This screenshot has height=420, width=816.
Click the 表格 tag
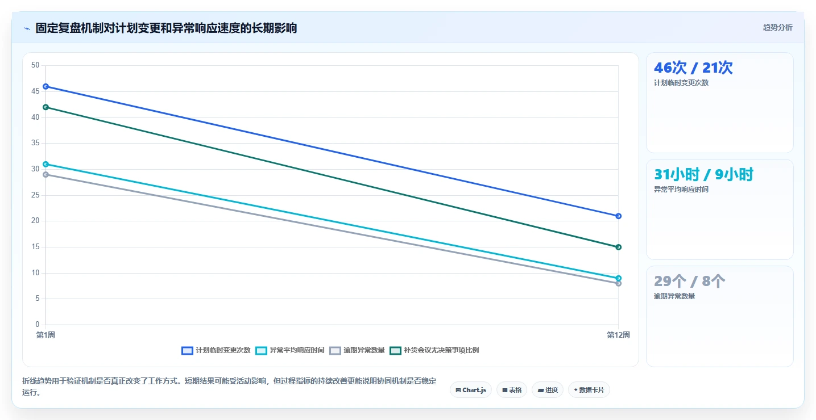click(511, 390)
